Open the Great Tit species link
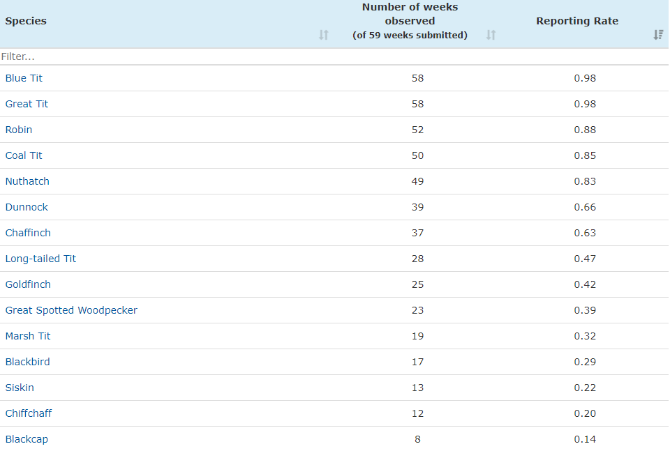Image resolution: width=670 pixels, height=451 pixels. pos(27,104)
